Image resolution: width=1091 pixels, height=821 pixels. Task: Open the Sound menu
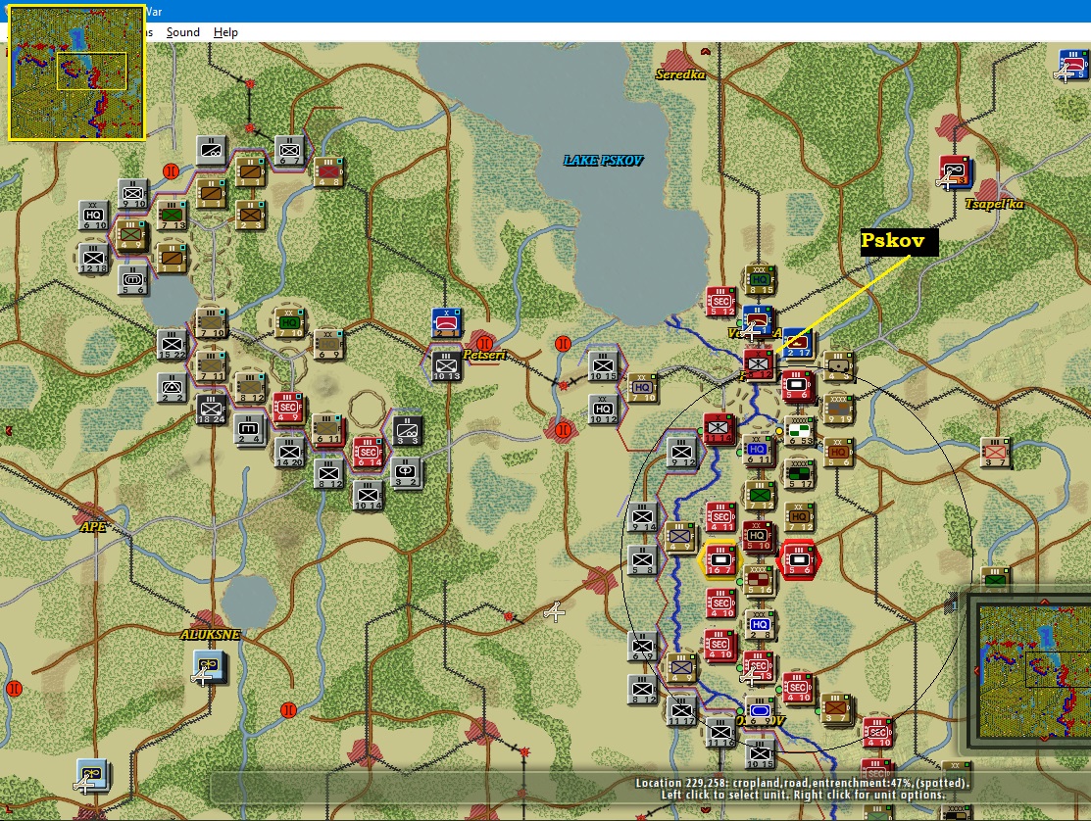tap(183, 32)
